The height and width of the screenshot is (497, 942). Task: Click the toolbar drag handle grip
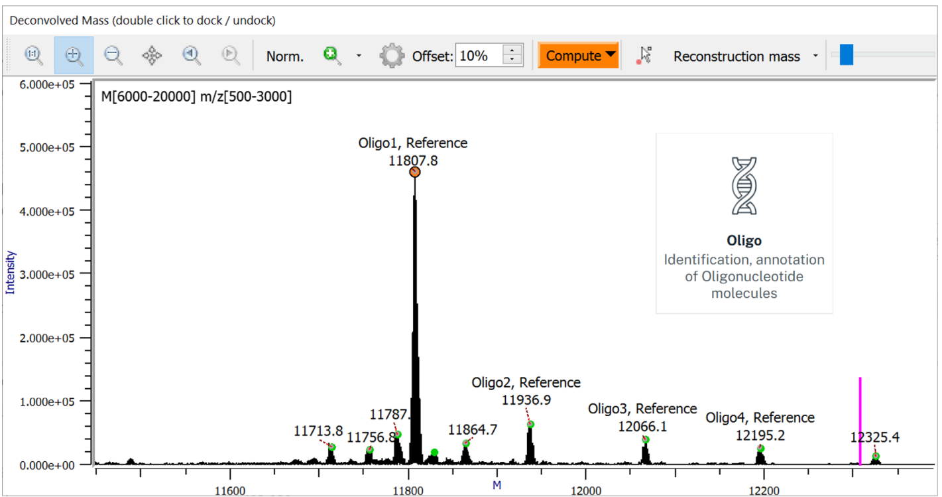click(9, 56)
